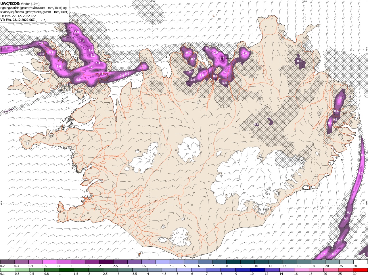368x276 pixels.
Task: Pick the dark teal snow swatch at 8
Action: (x=233, y=262)
